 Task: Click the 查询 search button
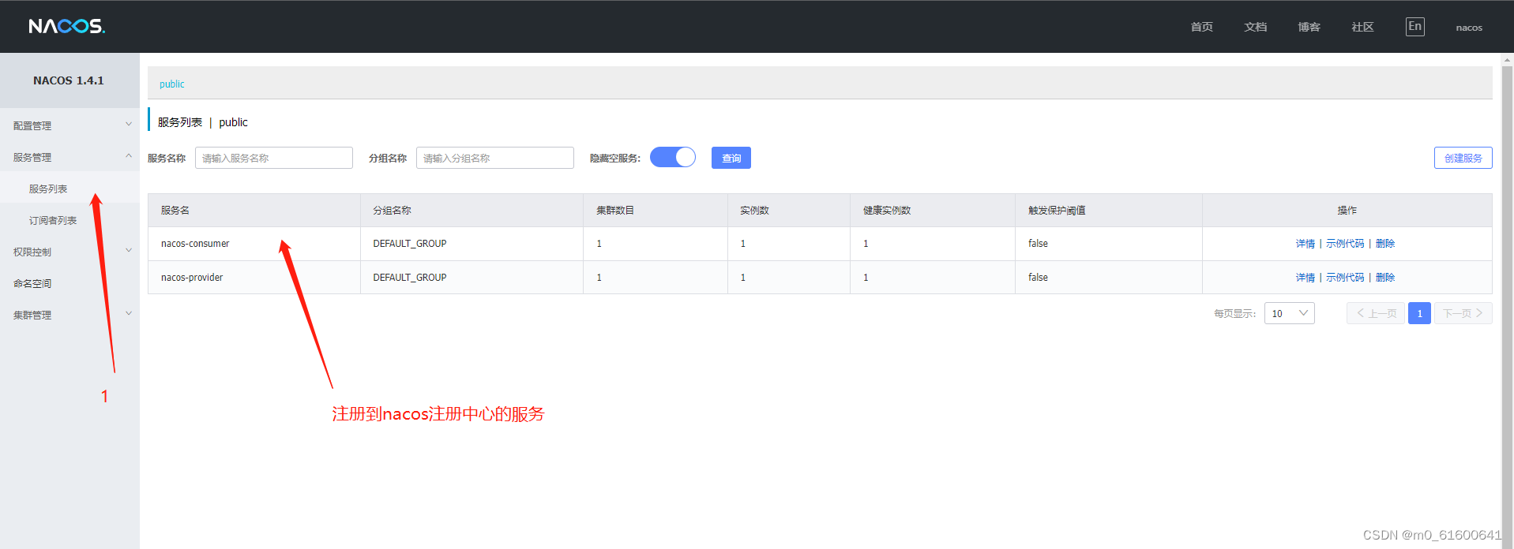[731, 158]
